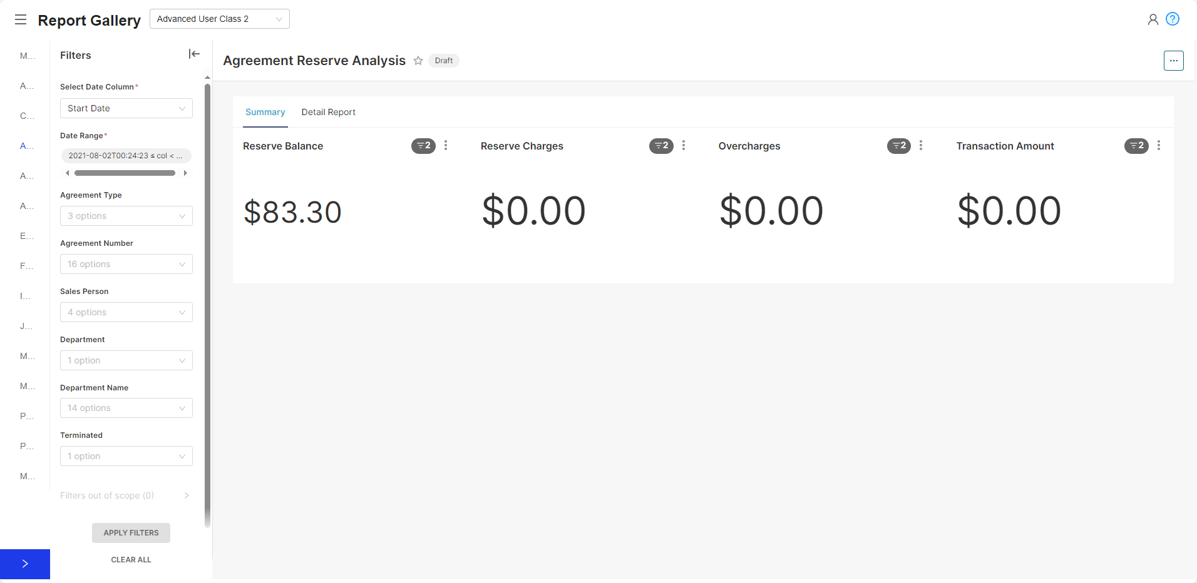Click the Date Range horizontal scrollbar

pyautogui.click(x=125, y=173)
